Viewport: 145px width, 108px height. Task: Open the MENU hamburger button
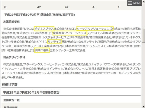coord(135,3)
